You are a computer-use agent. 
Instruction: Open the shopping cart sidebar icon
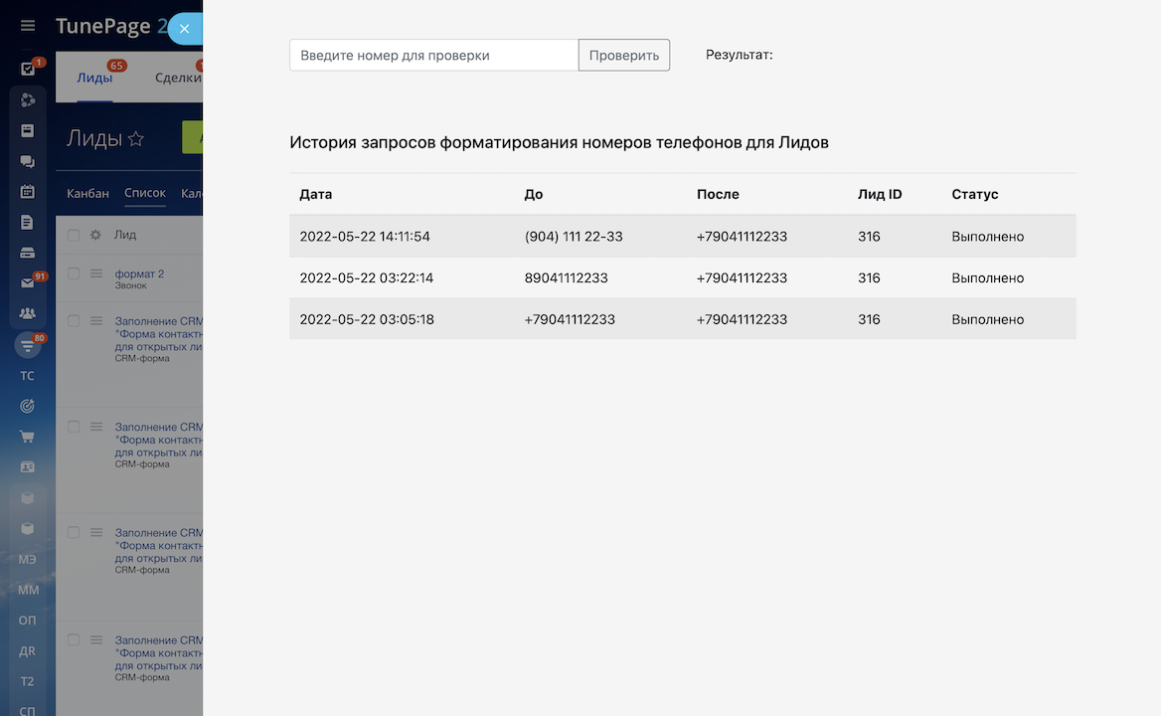[28, 437]
